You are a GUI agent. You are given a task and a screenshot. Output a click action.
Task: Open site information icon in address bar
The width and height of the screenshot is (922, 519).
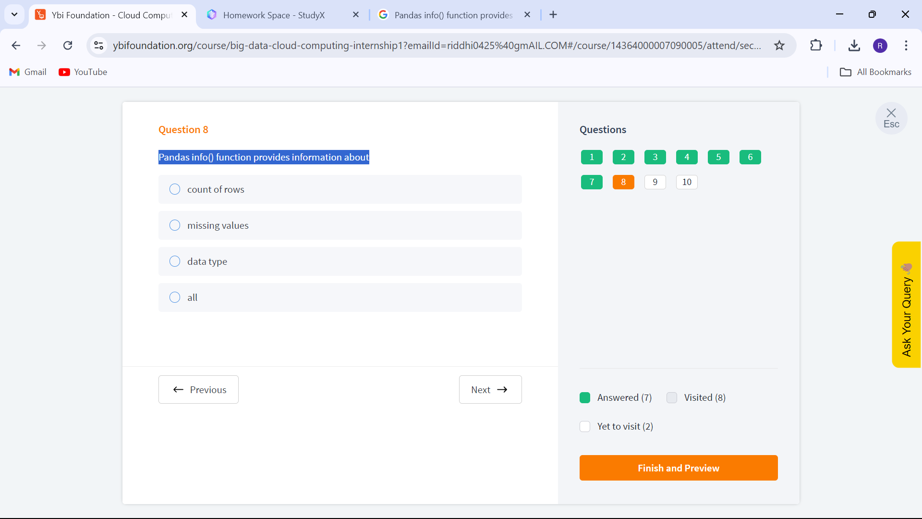[98, 45]
